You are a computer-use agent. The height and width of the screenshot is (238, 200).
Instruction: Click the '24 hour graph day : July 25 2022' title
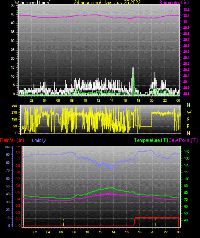(107, 2)
